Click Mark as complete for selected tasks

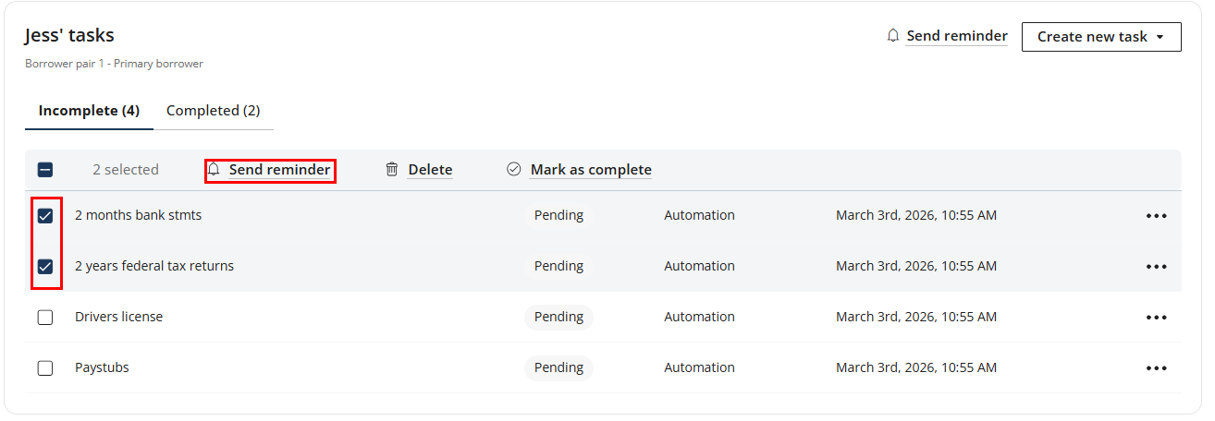click(590, 170)
